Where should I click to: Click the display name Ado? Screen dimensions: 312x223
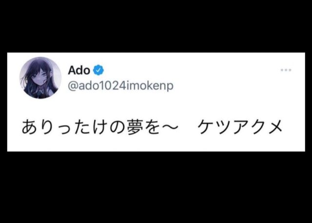(x=79, y=71)
